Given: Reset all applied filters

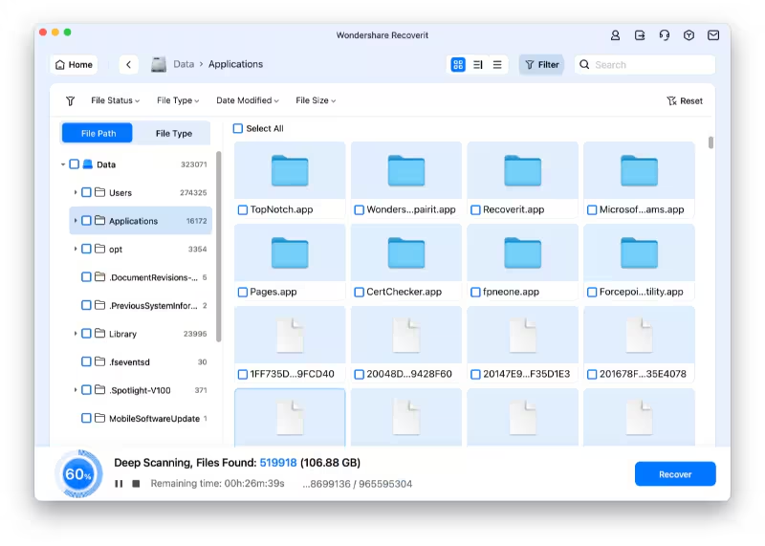Looking at the screenshot, I should coord(685,101).
